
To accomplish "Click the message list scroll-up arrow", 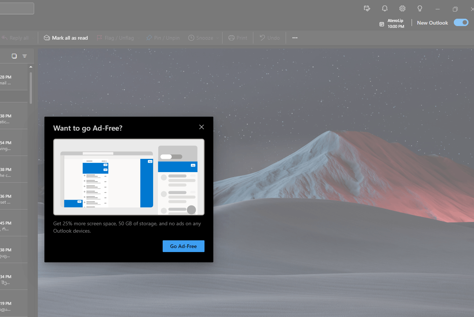I will pyautogui.click(x=31, y=67).
